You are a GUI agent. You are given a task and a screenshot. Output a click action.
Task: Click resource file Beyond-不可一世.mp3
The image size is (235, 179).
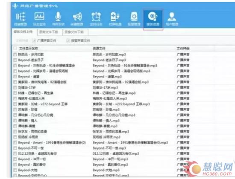109,148
